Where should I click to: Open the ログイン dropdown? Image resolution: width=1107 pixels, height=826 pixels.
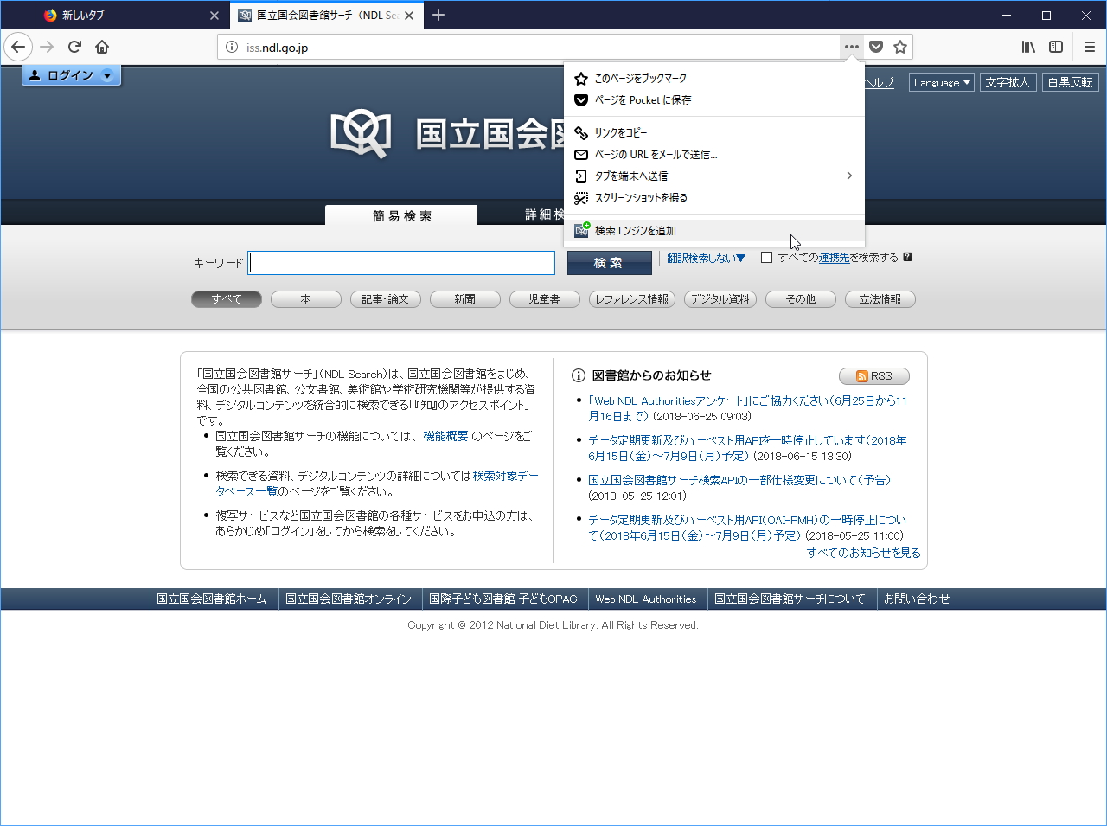pos(71,75)
